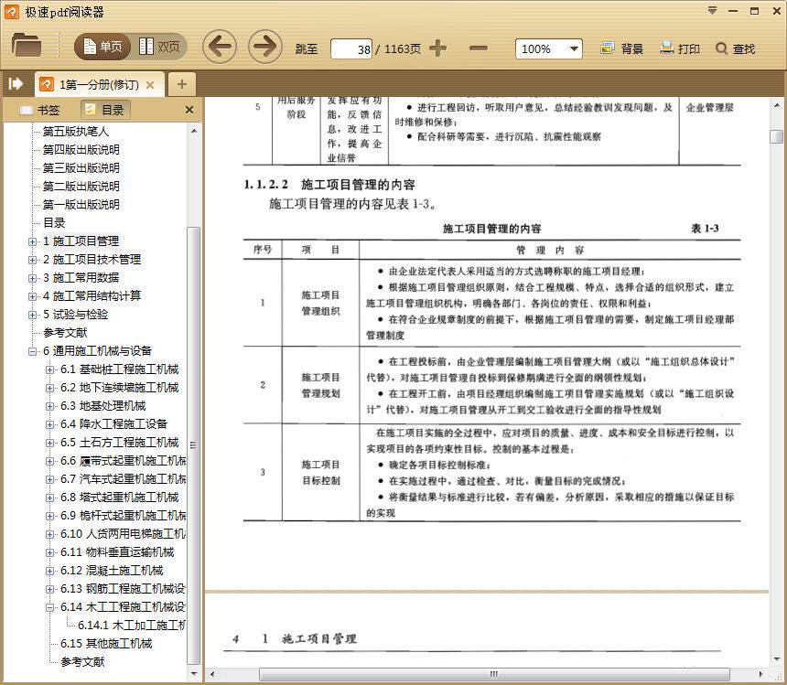The width and height of the screenshot is (787, 685).
Task: Expand chapter 4 施工常用结构计算
Action: [x=33, y=296]
